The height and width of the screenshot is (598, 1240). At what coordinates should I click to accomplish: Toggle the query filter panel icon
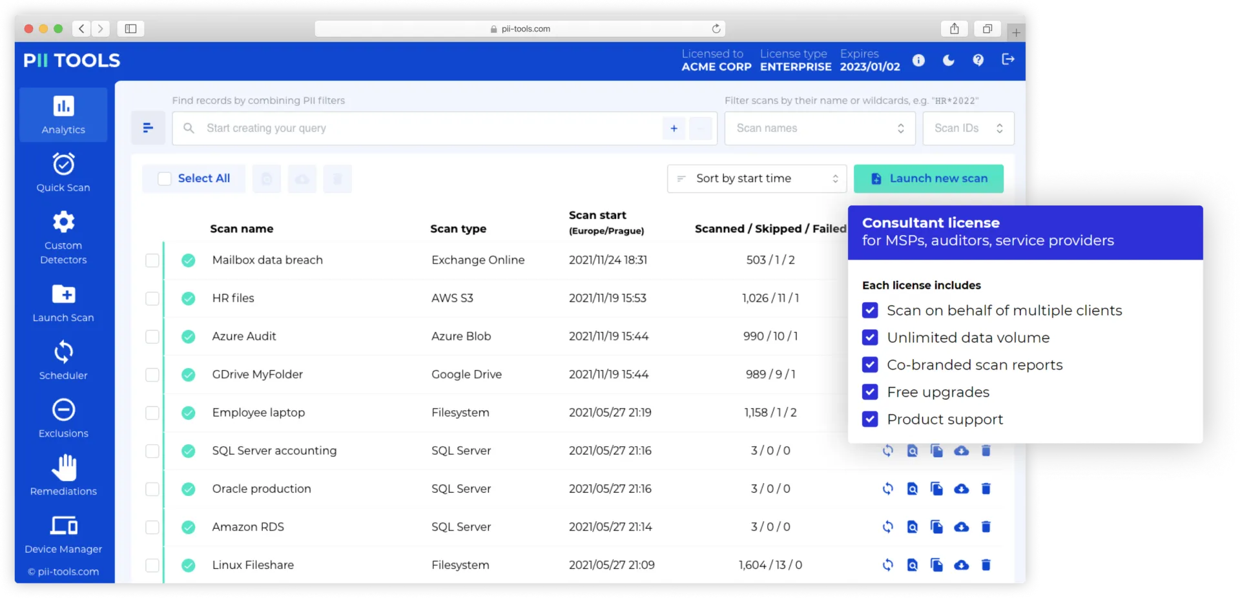[x=148, y=128]
